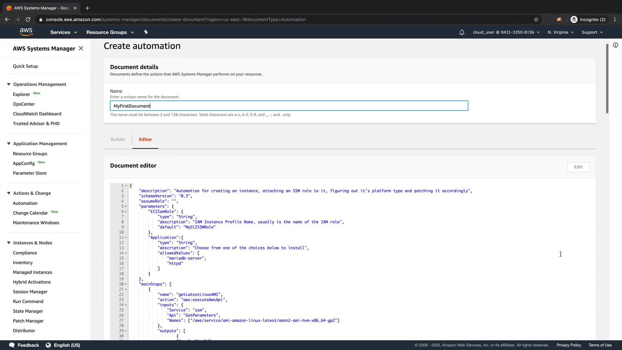Open Chrome three-dot menu
Screen dimensions: 622x350
pos(615,19)
